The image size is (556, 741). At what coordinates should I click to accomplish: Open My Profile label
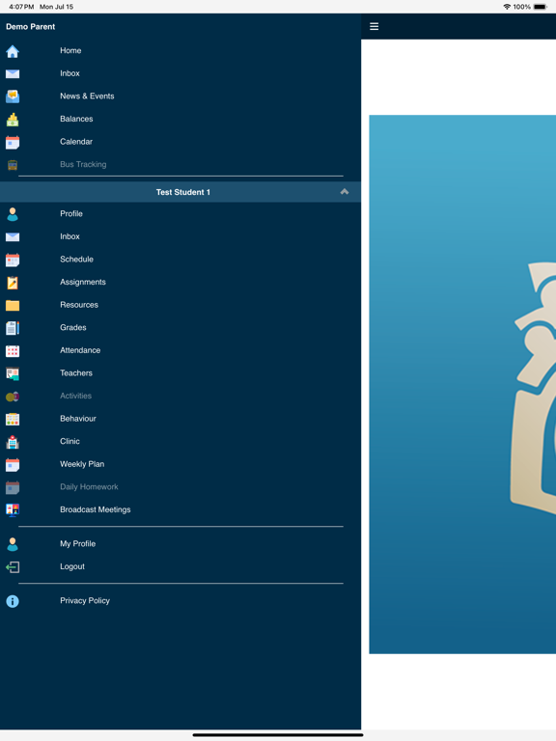77,543
